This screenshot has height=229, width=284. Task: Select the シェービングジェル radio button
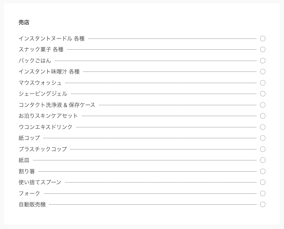263,94
